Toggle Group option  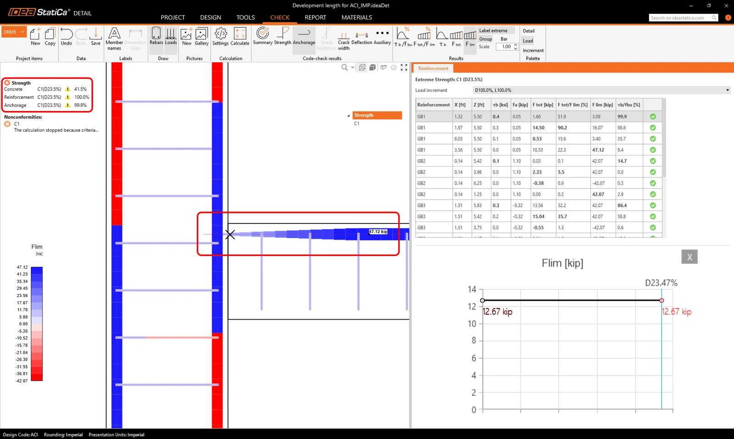point(485,39)
